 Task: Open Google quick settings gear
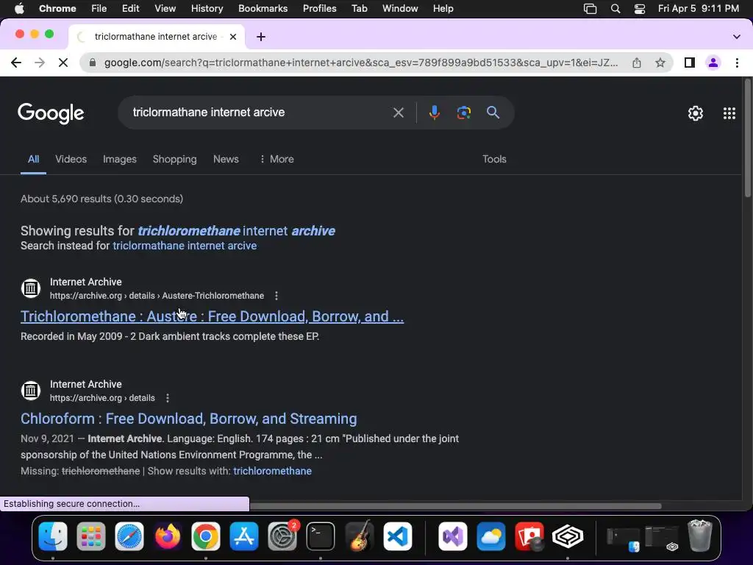point(696,113)
